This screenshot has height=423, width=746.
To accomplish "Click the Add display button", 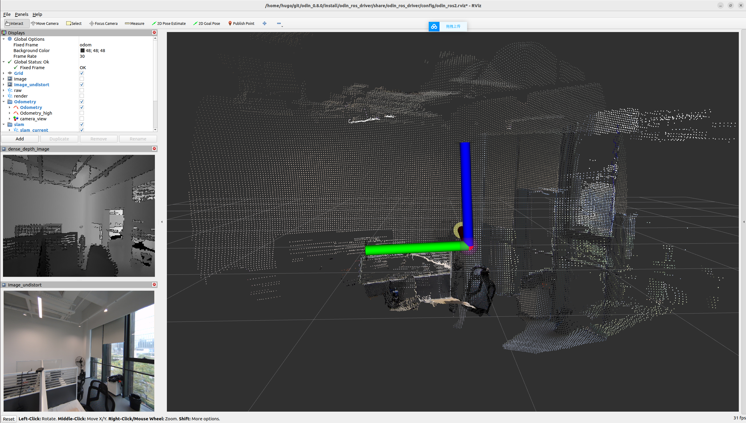I will [x=20, y=139].
